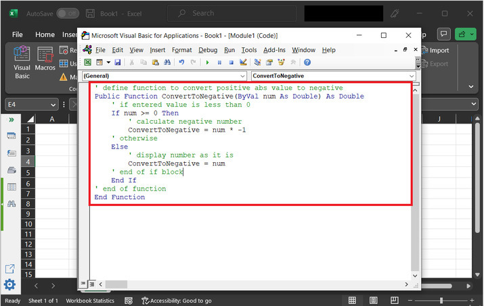Open the VBA Format menu
This screenshot has height=306, width=484.
tap(181, 50)
